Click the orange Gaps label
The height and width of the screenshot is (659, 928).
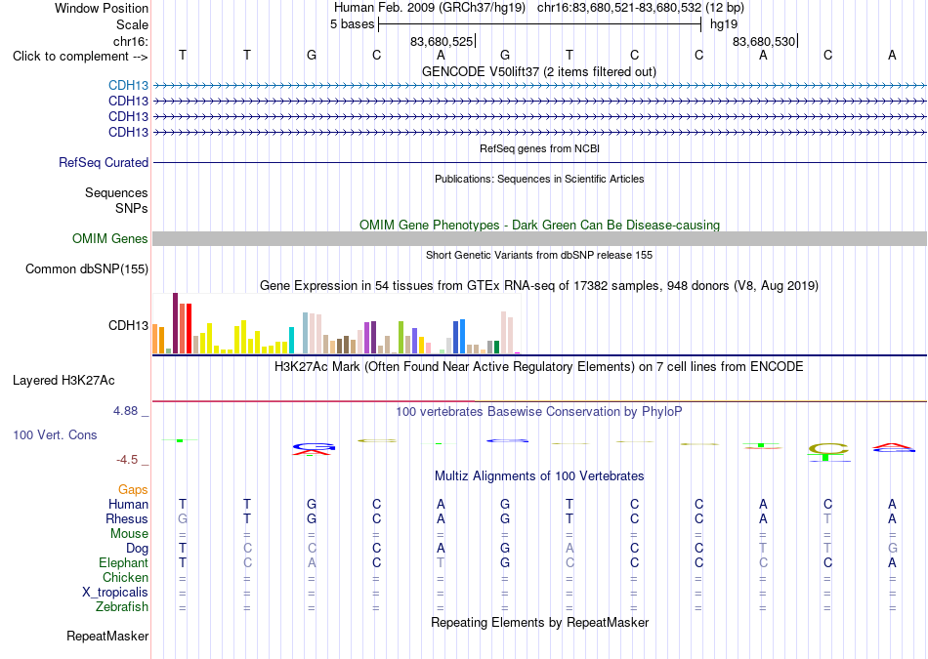pyautogui.click(x=133, y=490)
